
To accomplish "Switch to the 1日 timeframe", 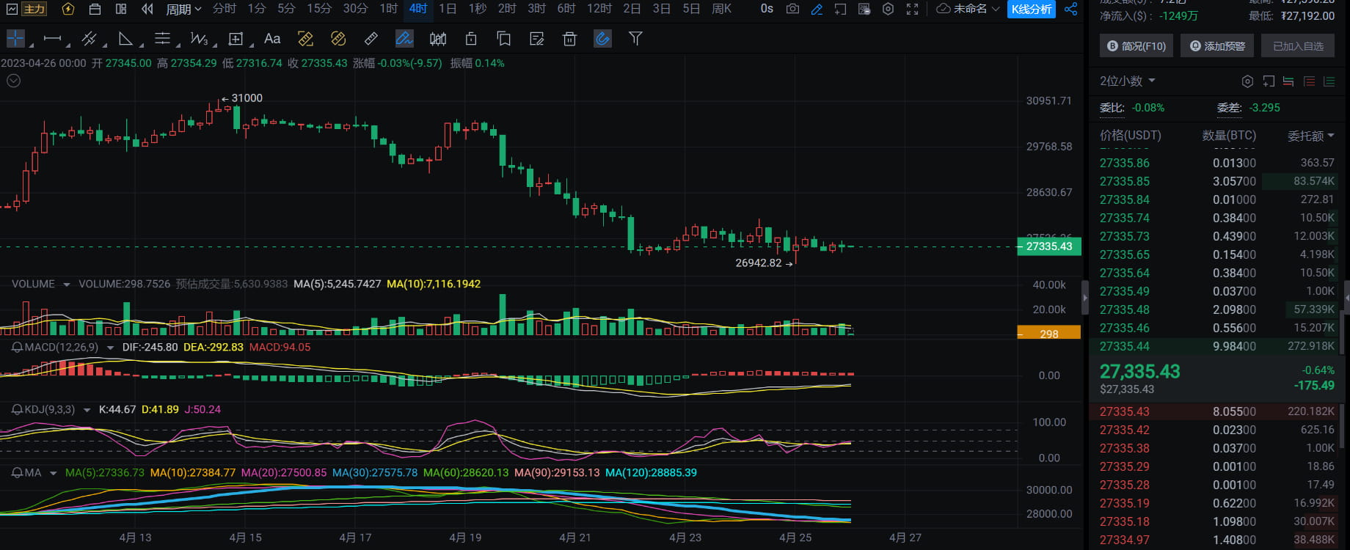I will [448, 9].
